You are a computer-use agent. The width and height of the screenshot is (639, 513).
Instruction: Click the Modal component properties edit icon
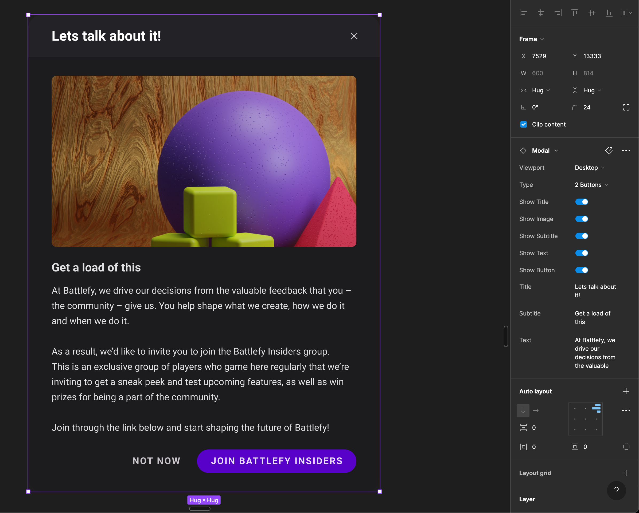tap(609, 151)
